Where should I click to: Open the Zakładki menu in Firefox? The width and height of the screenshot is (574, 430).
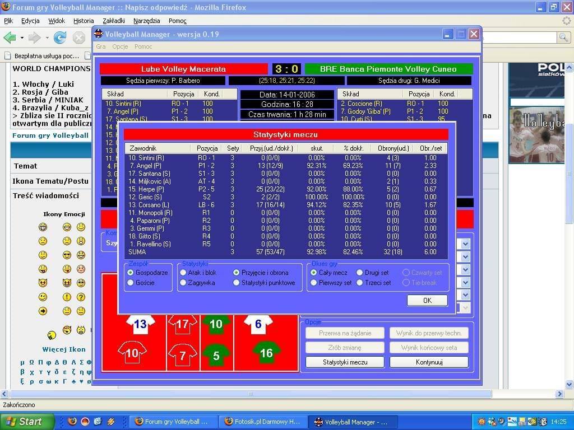click(114, 21)
